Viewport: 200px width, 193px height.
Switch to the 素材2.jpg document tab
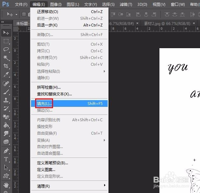[x=167, y=23]
